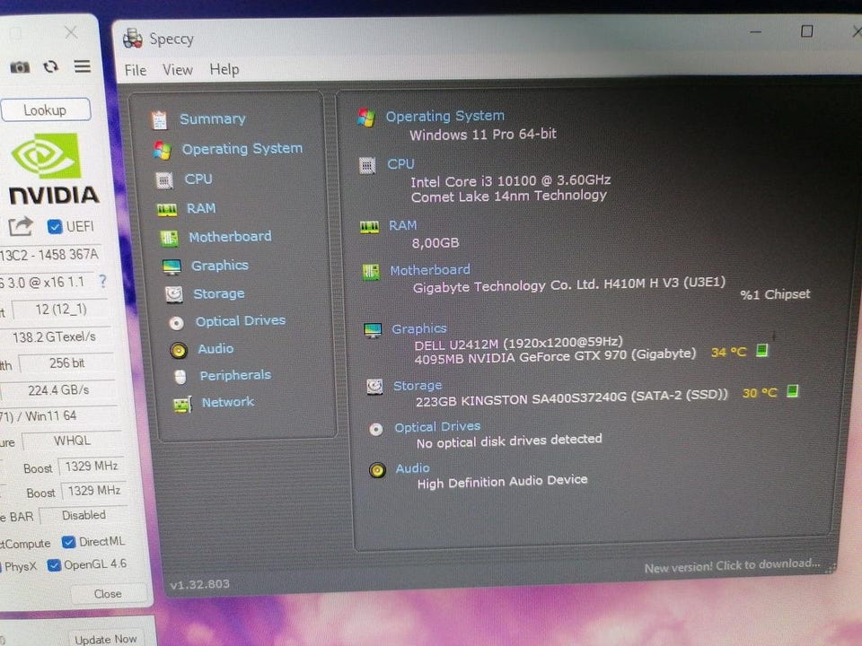Viewport: 862px width, 646px height.
Task: Click the Windows flag icon in summary panel
Action: (365, 118)
